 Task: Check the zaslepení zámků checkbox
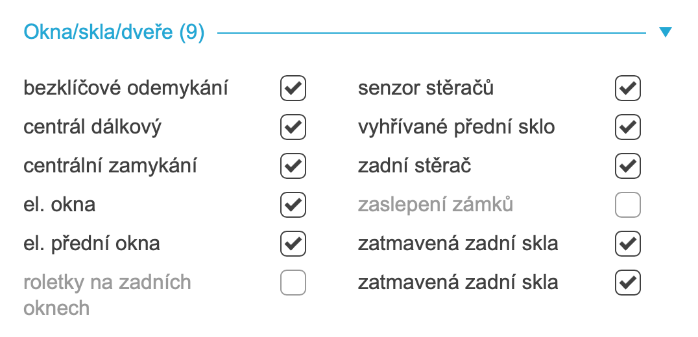tap(627, 205)
